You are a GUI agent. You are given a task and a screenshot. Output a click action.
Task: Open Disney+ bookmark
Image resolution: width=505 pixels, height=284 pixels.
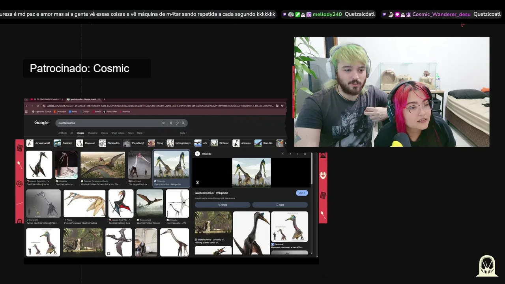point(84,112)
